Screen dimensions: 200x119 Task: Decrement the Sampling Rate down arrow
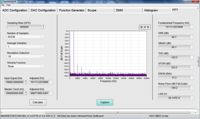(x=43, y=28)
